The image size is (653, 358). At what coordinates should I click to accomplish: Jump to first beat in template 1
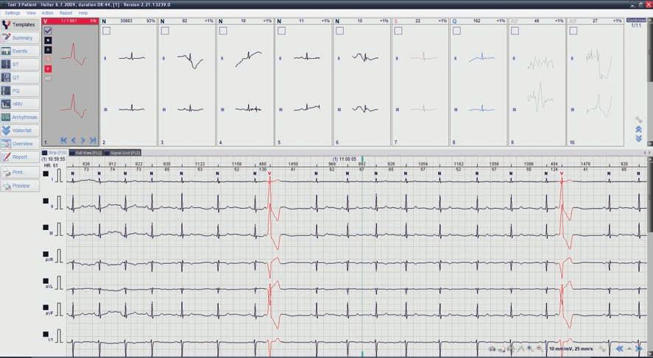[x=64, y=140]
